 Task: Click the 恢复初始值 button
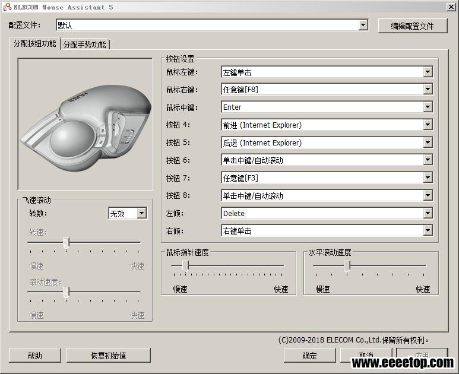tap(109, 356)
